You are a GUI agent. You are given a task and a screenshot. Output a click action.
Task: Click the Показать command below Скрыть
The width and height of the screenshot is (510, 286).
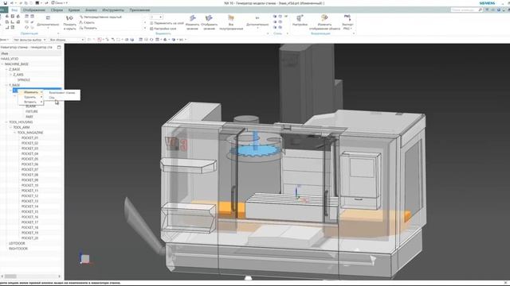88,28
